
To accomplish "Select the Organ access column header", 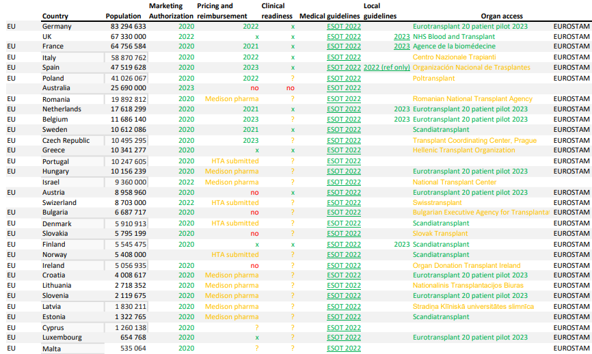I will tap(502, 16).
